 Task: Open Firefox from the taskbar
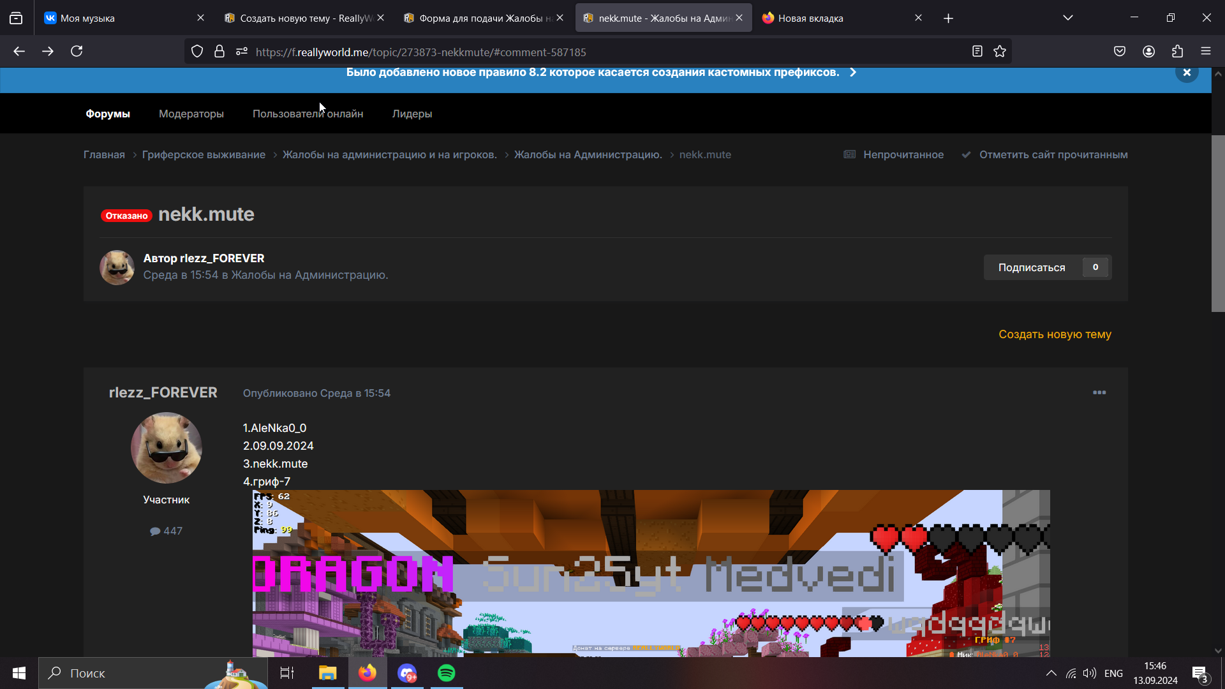[367, 673]
